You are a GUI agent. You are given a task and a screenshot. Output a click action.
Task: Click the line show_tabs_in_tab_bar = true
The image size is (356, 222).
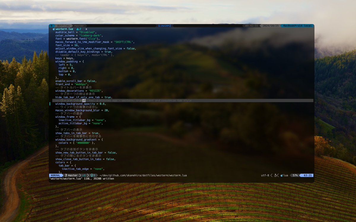[77, 133]
